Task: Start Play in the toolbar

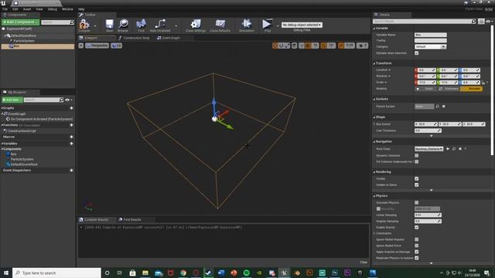Action: point(267,25)
